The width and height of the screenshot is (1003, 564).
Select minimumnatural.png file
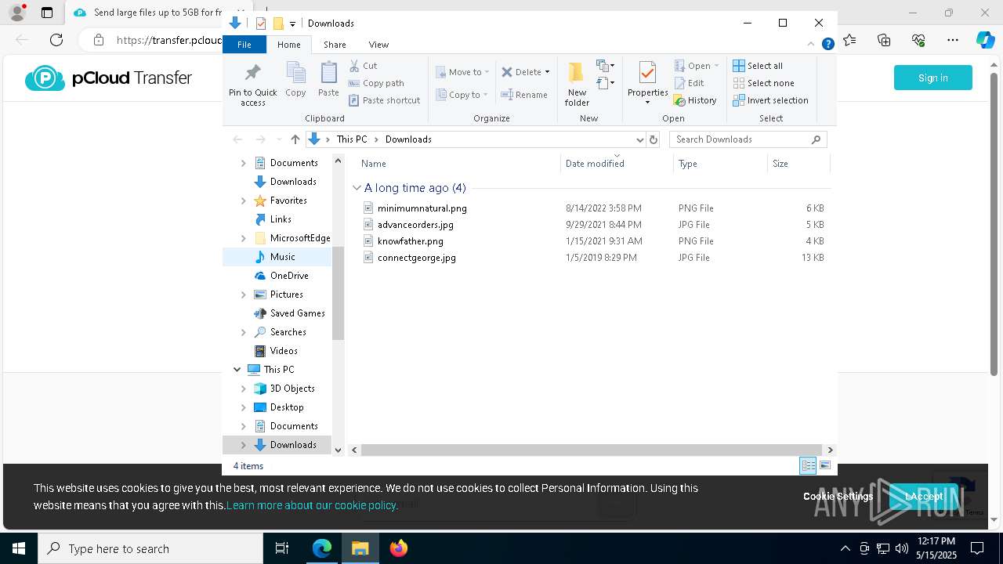click(x=422, y=208)
